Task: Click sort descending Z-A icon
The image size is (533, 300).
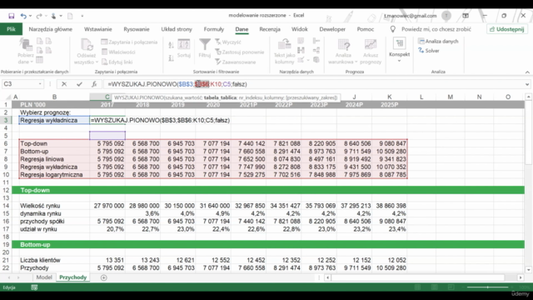Action: (x=172, y=58)
